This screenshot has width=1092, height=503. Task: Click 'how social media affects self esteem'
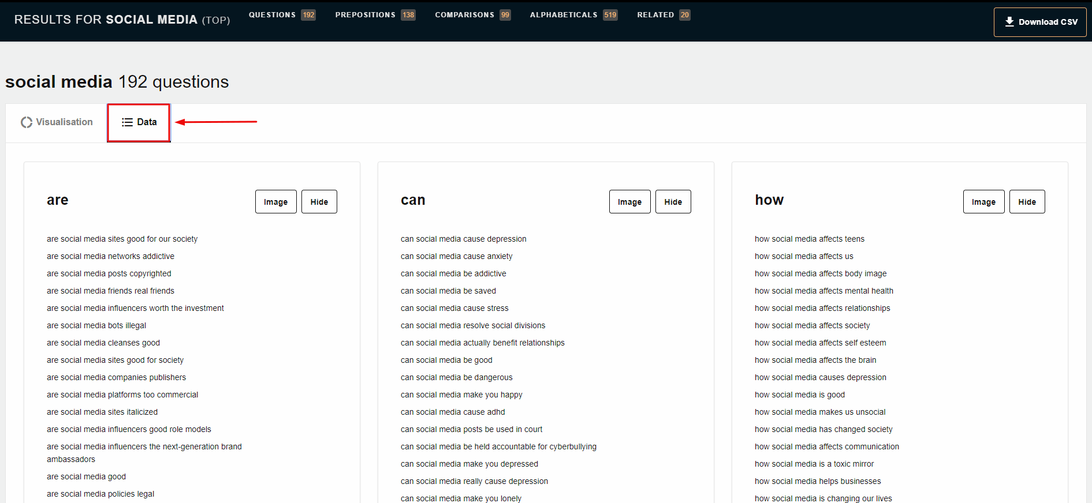tap(821, 343)
